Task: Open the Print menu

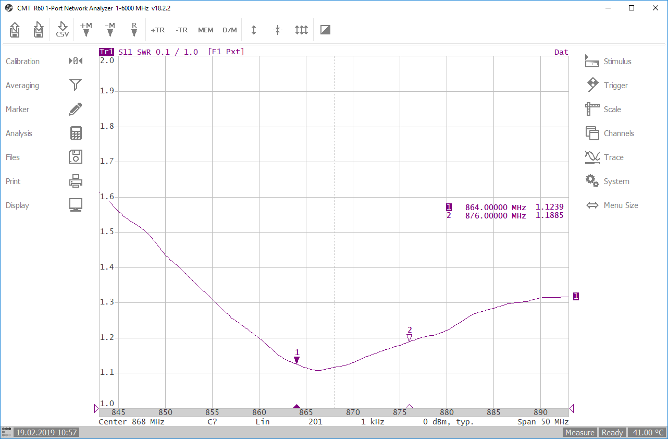Action: (x=13, y=181)
